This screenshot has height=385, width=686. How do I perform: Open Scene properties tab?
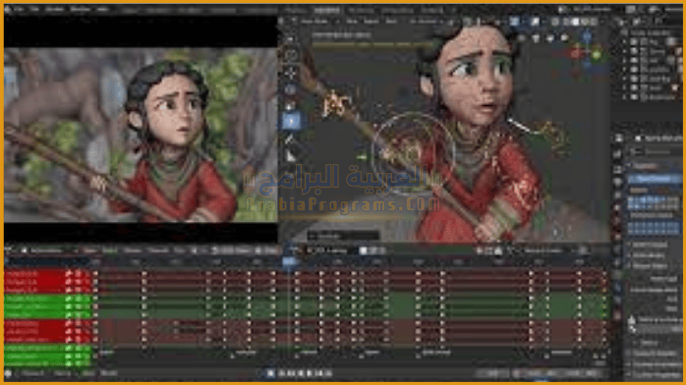(618, 194)
